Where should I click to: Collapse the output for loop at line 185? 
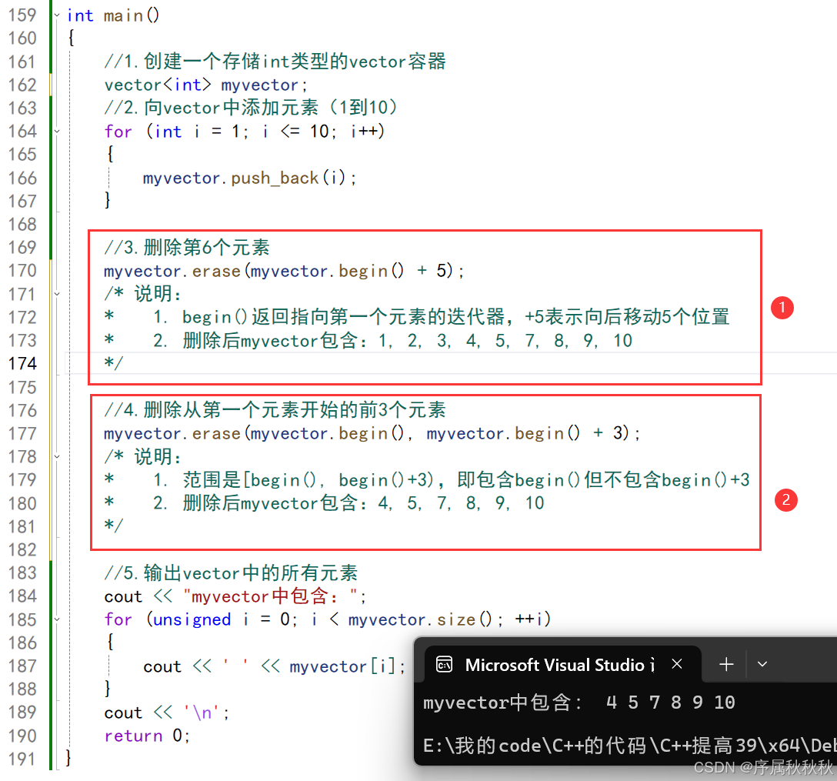[x=57, y=619]
